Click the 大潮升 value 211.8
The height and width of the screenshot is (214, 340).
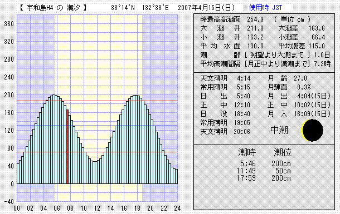point(255,28)
